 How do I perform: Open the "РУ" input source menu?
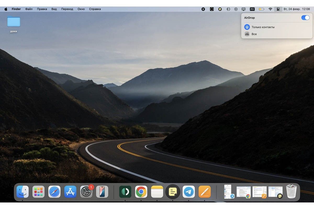coord(252,9)
